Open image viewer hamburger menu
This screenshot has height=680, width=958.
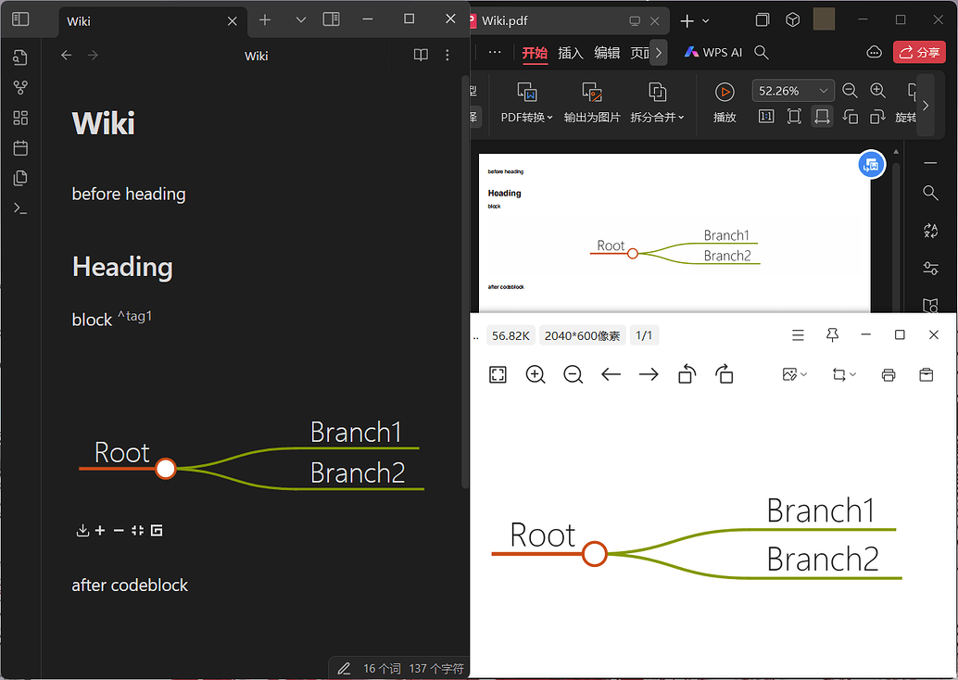tap(798, 334)
